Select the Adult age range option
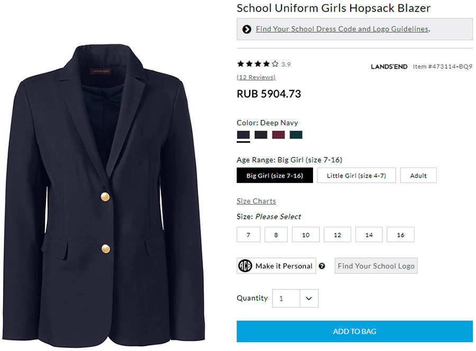The width and height of the screenshot is (476, 351). tap(418, 175)
